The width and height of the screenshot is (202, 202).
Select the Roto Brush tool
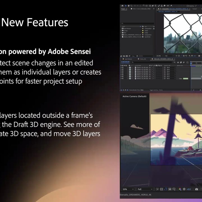tap(168, 6)
